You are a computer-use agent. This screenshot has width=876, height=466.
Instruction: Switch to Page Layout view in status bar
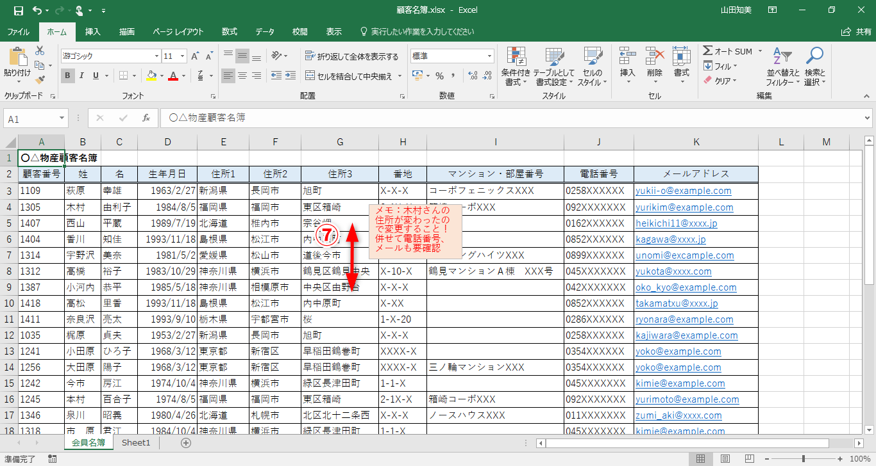pos(725,459)
